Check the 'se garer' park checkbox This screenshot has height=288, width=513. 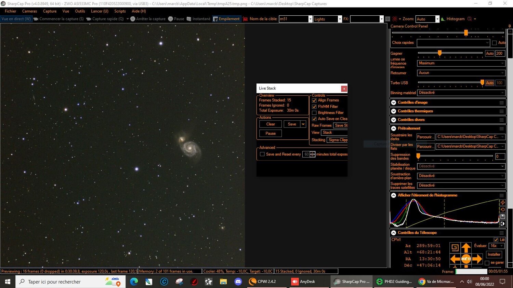487,263
